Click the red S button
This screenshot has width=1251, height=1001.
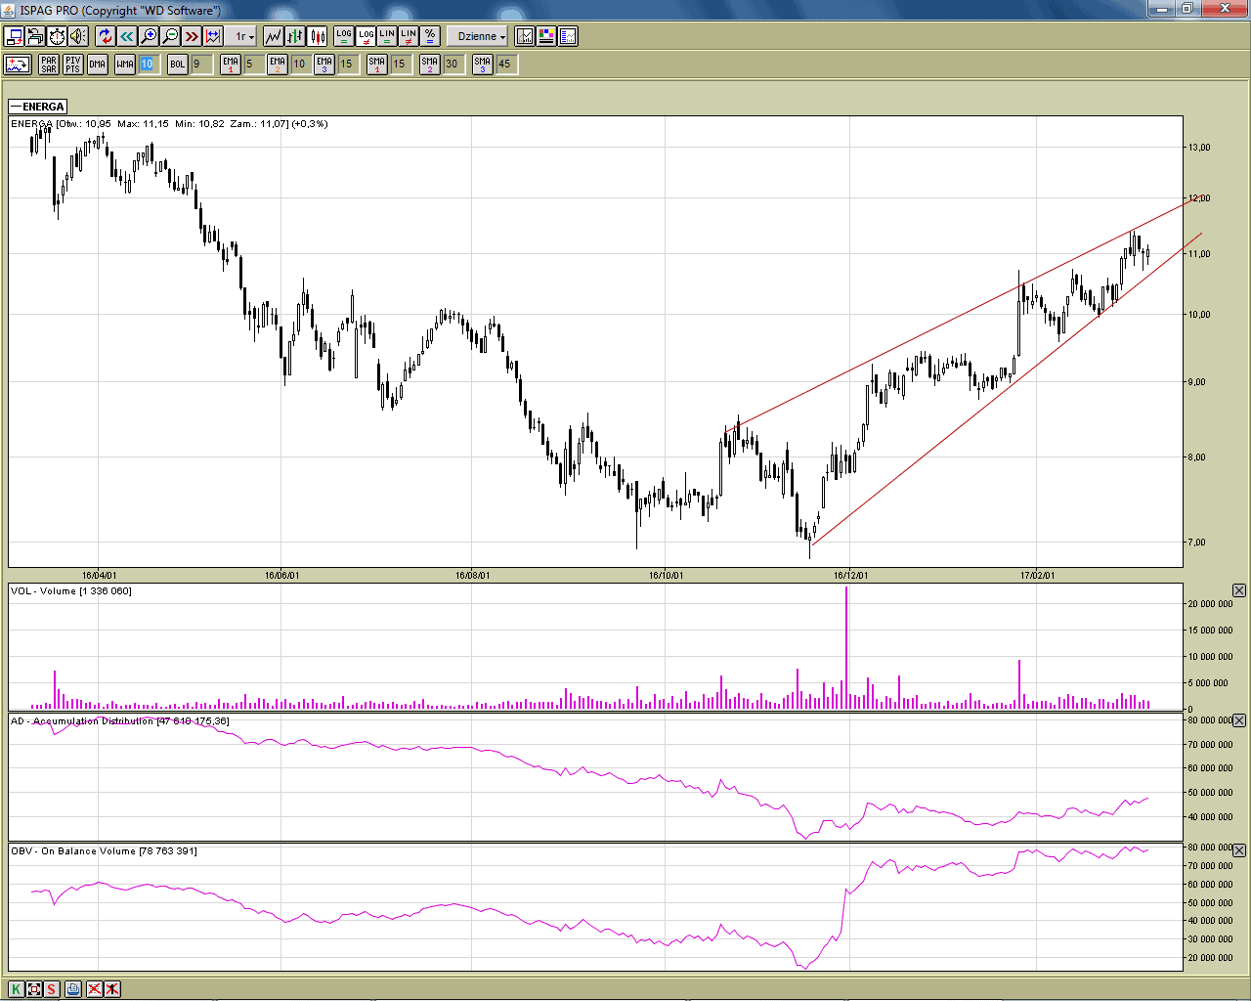point(52,989)
